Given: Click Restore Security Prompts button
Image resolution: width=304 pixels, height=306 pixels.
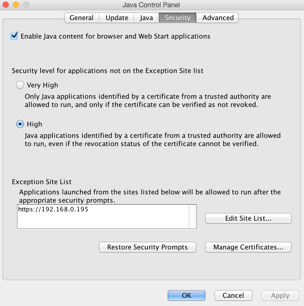Looking at the screenshot, I should (x=148, y=247).
